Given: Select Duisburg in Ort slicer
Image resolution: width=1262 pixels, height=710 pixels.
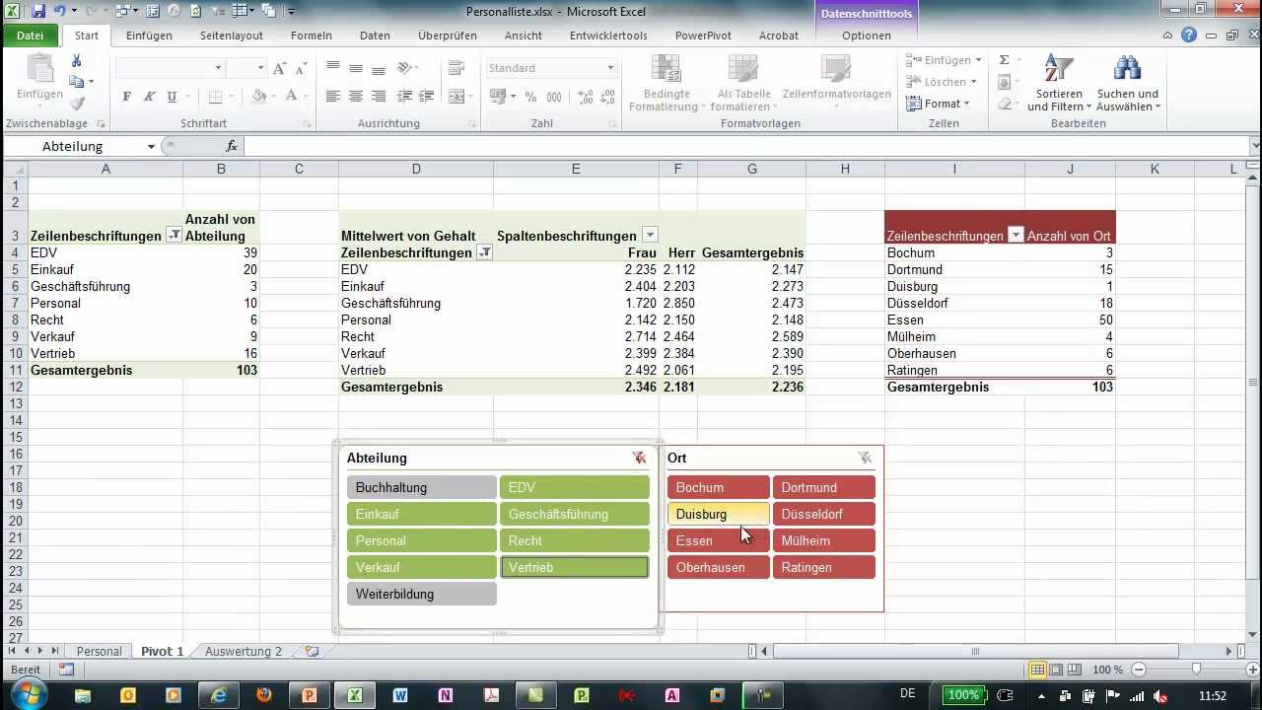Looking at the screenshot, I should [719, 514].
